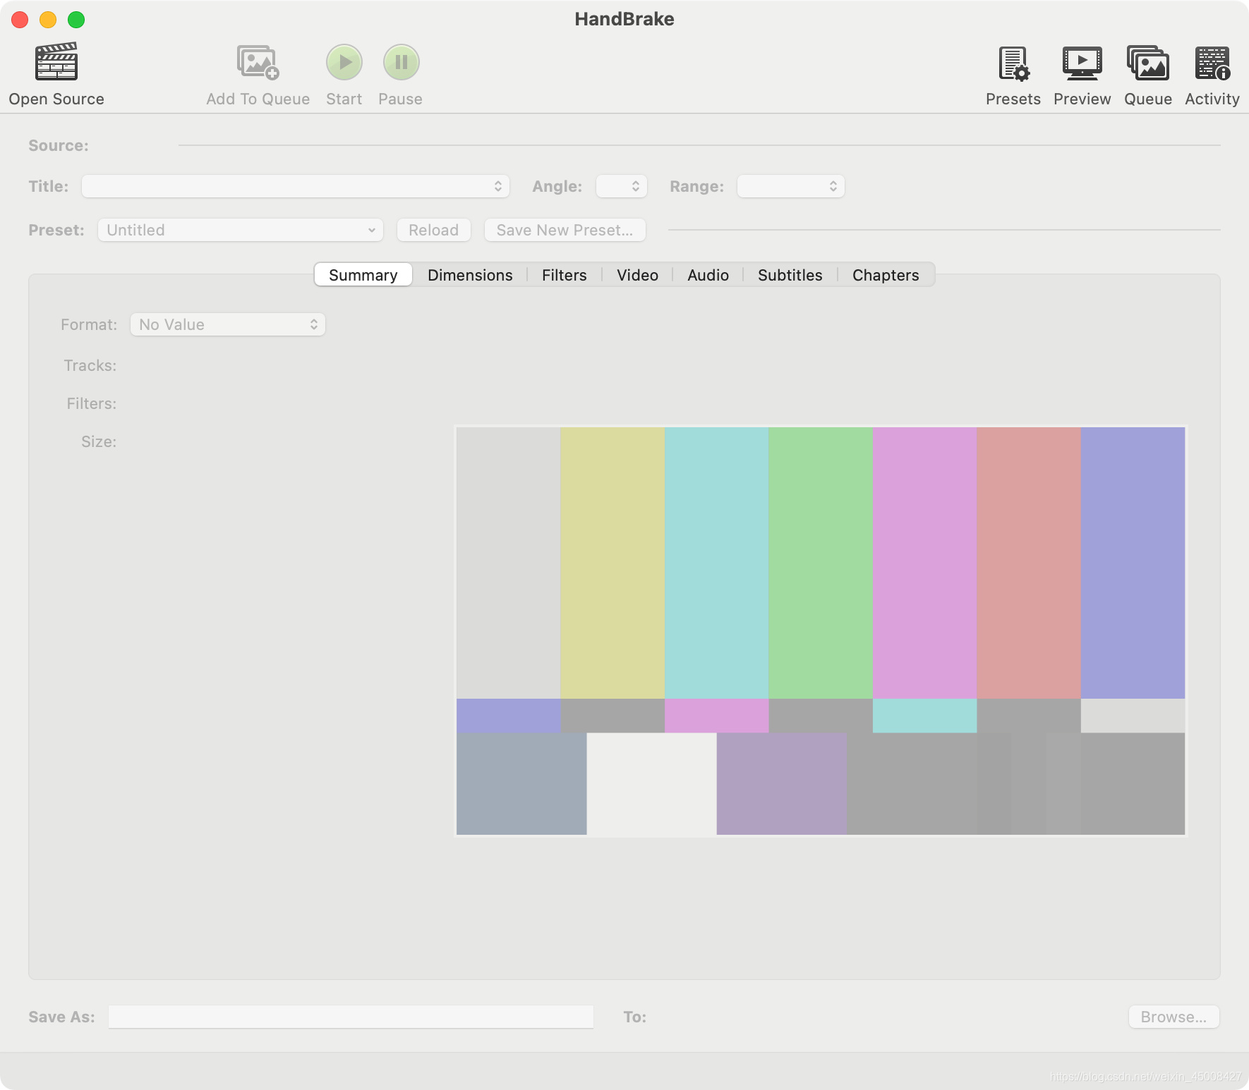Viewport: 1249px width, 1090px height.
Task: Show the Queue window icon
Action: click(1148, 63)
